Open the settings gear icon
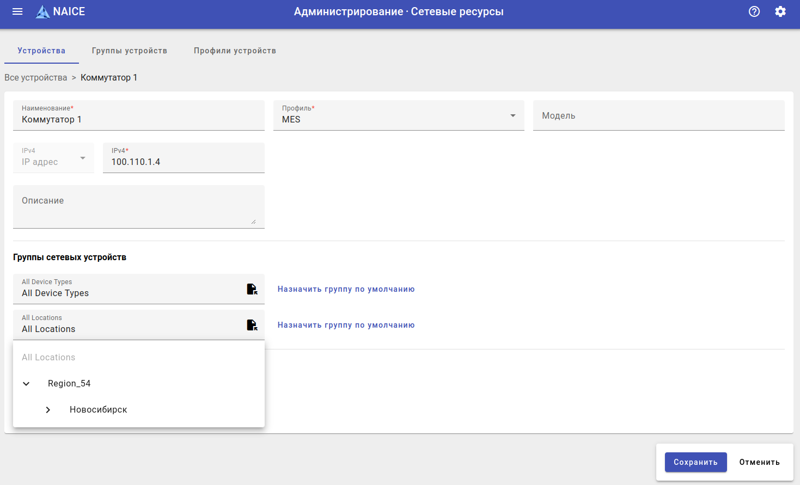800x485 pixels. (x=780, y=11)
